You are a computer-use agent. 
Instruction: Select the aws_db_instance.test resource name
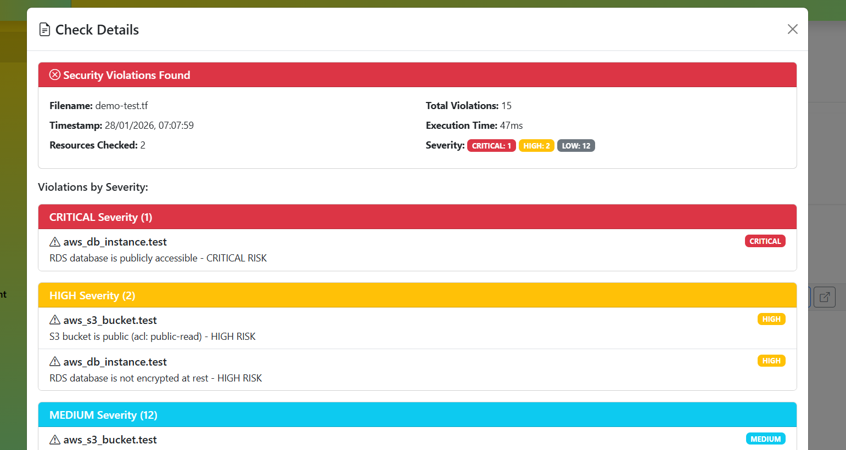[115, 241]
